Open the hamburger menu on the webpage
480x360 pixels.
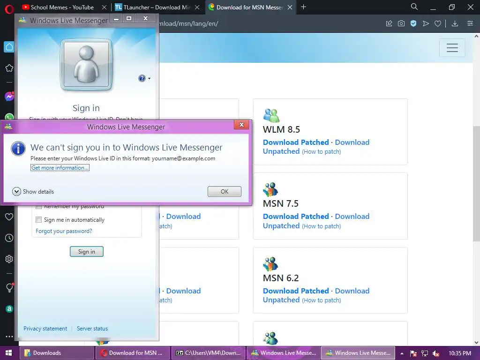pyautogui.click(x=452, y=48)
